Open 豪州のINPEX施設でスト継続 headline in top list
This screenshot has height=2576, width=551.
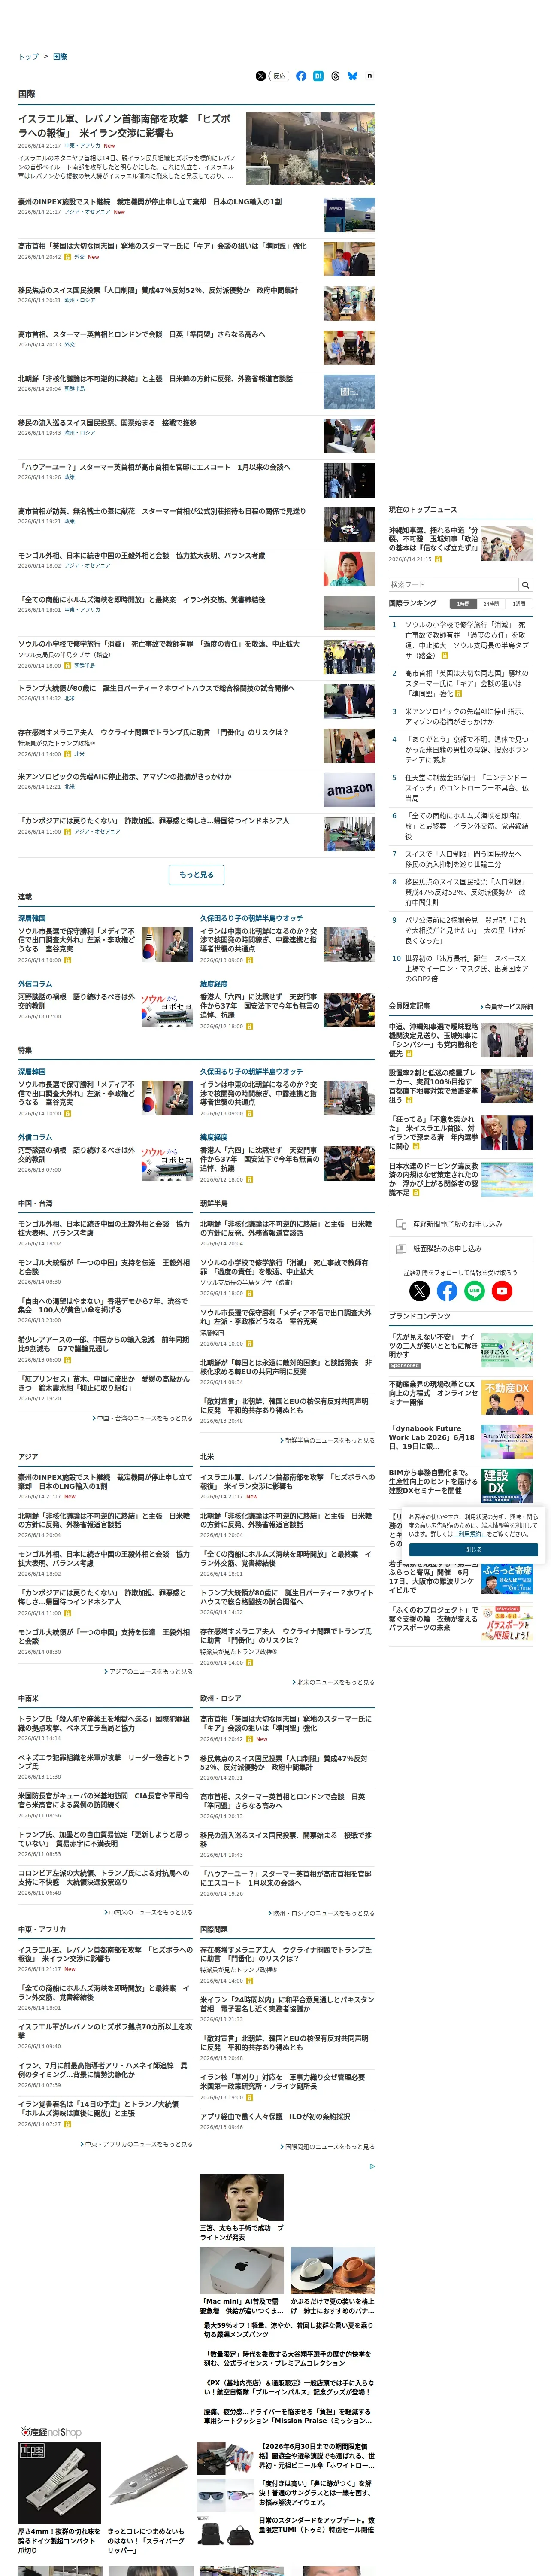[150, 202]
